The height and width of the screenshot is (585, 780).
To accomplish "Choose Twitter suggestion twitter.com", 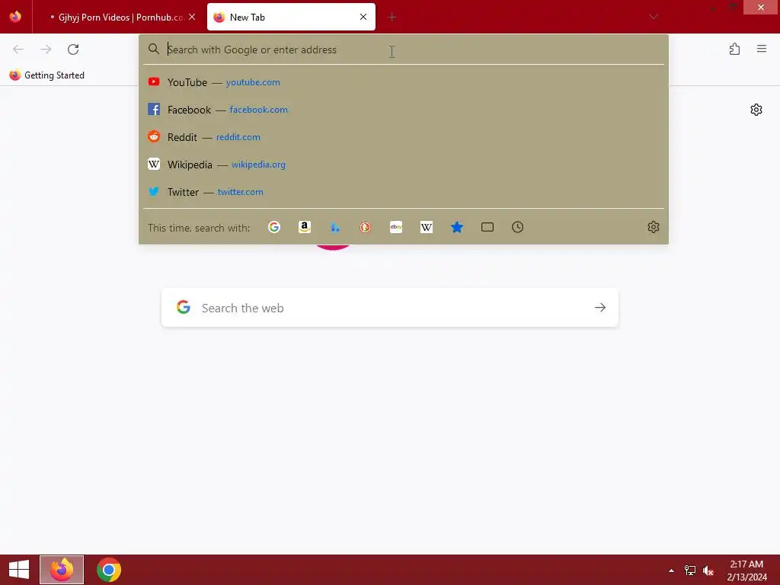I will 404,191.
